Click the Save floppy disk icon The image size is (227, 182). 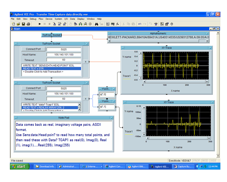23,24
